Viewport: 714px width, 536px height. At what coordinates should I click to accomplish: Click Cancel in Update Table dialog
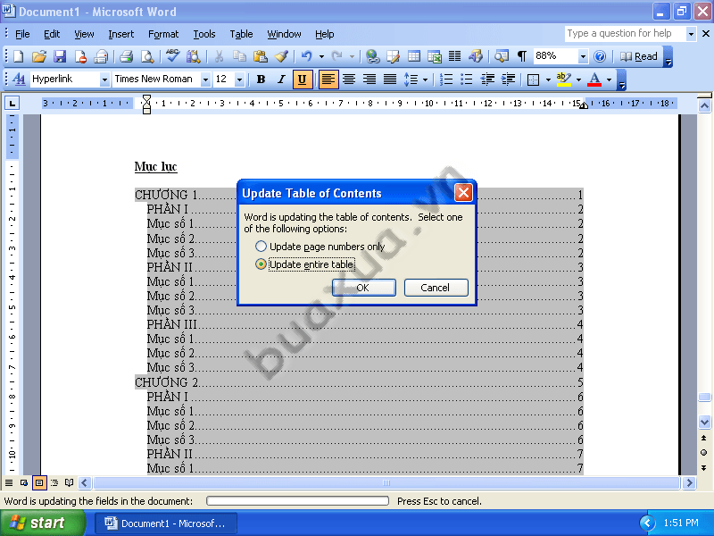pyautogui.click(x=436, y=288)
